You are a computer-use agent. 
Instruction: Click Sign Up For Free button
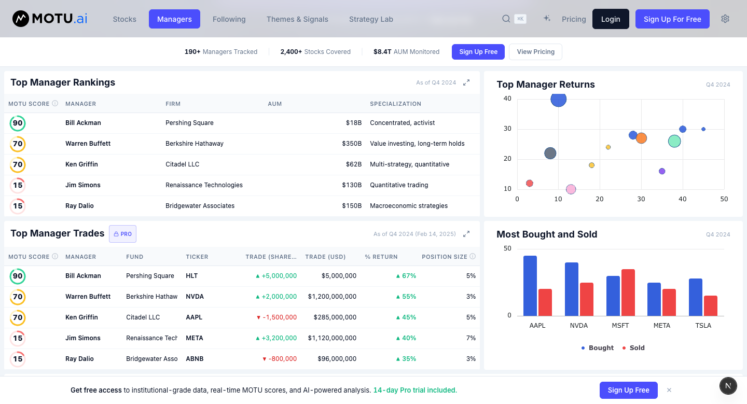coord(672,19)
